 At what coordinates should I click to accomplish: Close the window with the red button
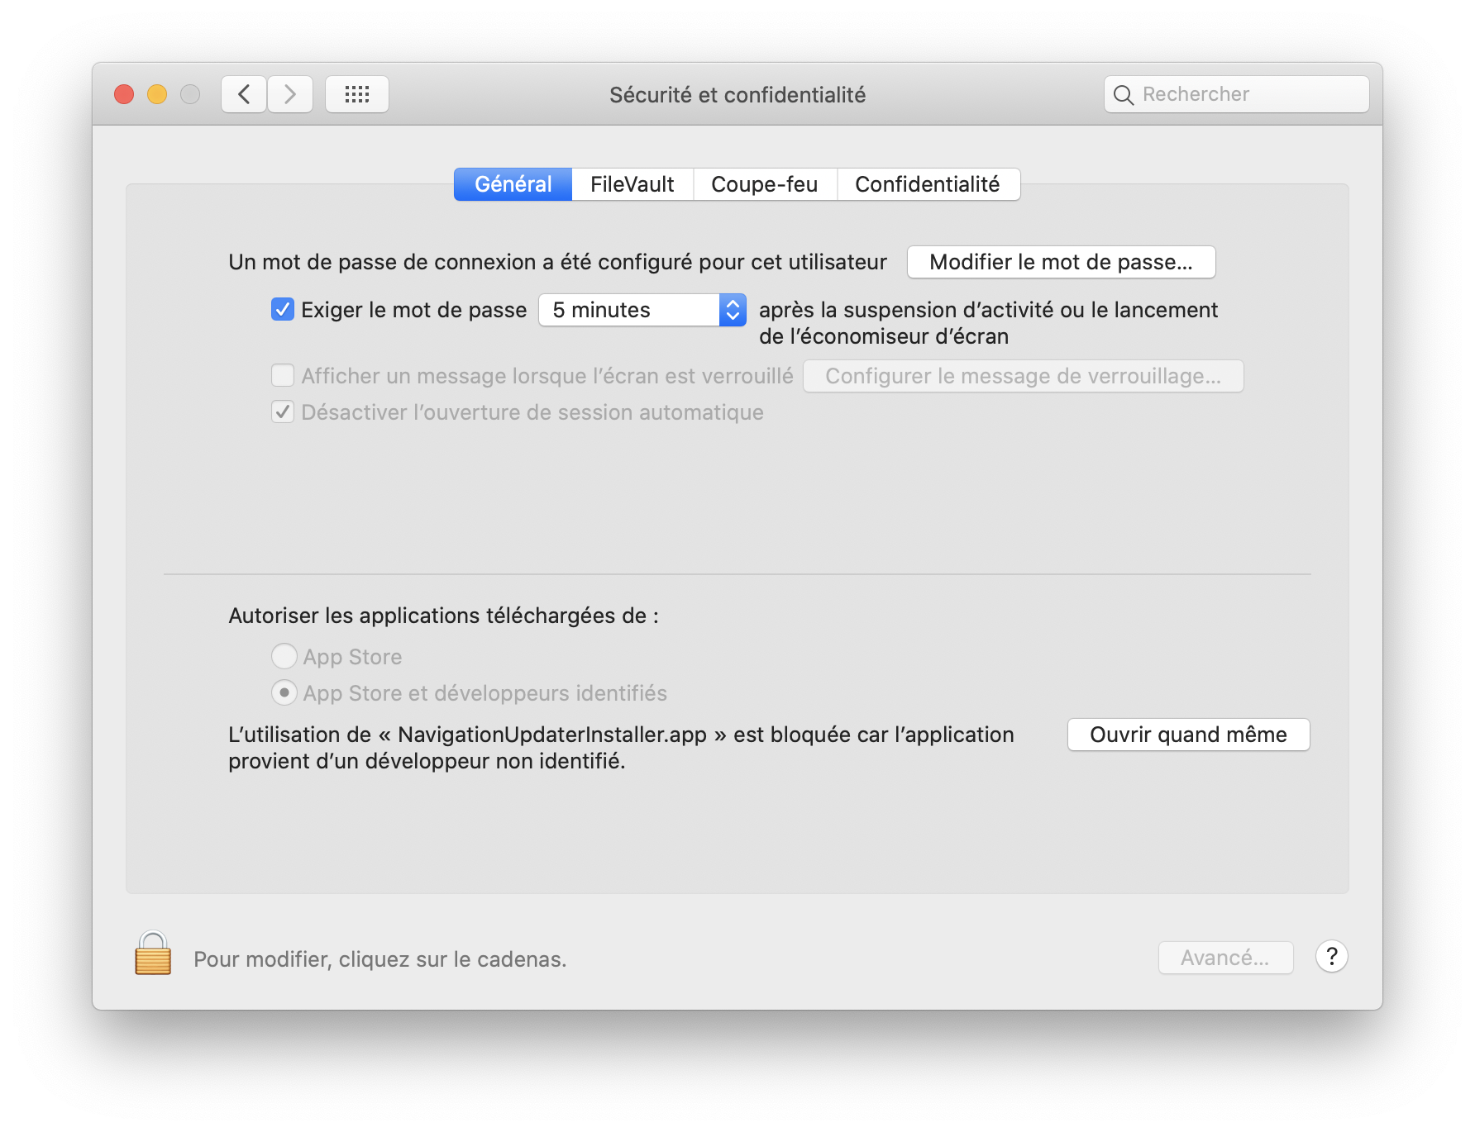pos(124,94)
